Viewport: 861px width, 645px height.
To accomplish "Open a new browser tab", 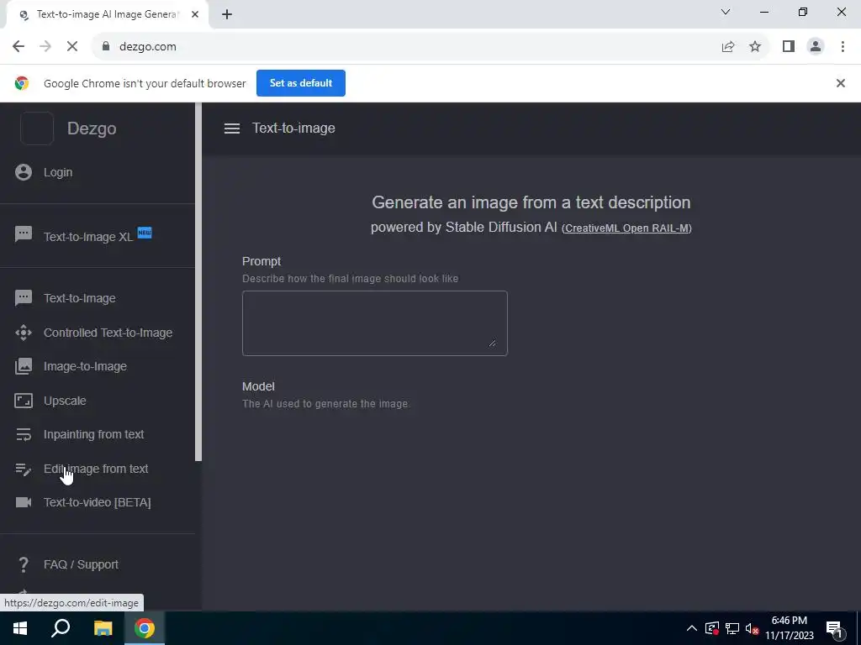I will [x=227, y=14].
